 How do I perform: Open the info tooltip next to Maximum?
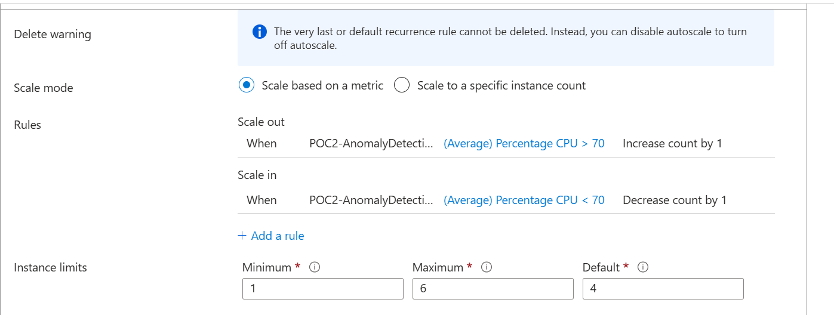point(487,267)
